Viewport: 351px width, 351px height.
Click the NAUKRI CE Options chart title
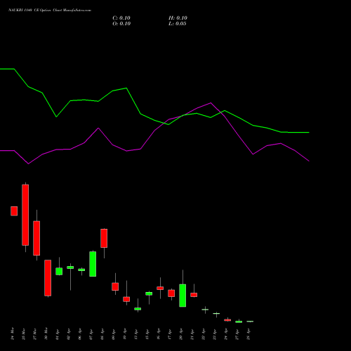click(50, 11)
